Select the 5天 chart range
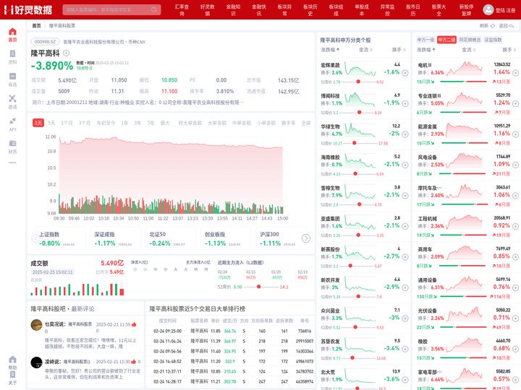Viewport: 521px width, 390px height. (x=51, y=123)
